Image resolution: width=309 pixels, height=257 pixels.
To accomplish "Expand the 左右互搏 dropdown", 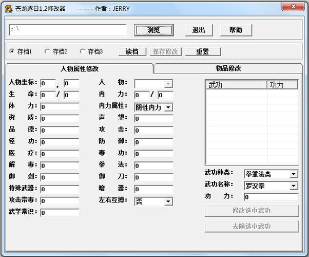I will point(153,201).
